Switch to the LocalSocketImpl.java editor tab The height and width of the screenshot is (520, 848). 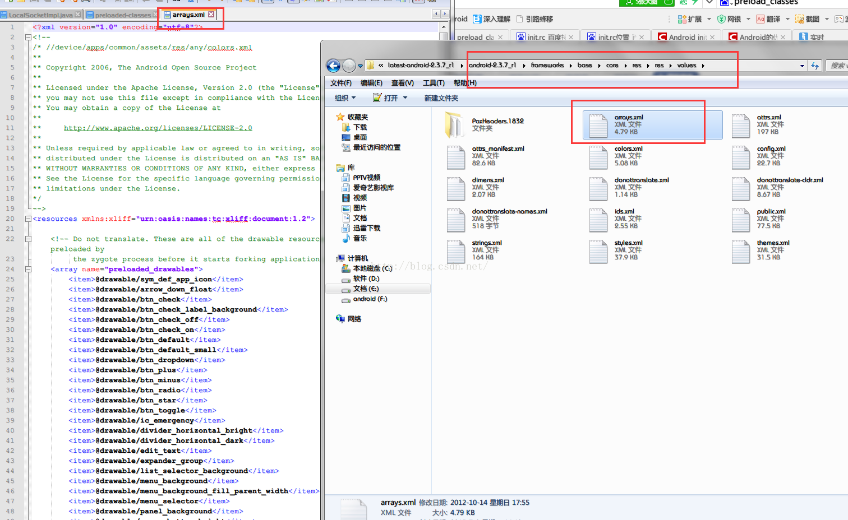pos(40,15)
